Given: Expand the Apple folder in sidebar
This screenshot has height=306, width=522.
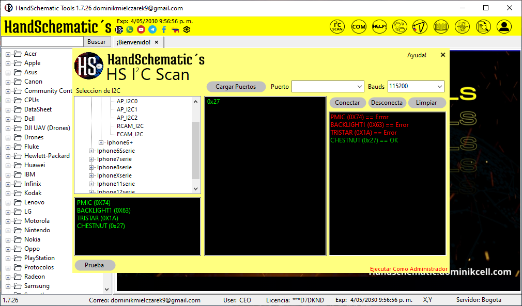Looking at the screenshot, I should click(x=8, y=63).
